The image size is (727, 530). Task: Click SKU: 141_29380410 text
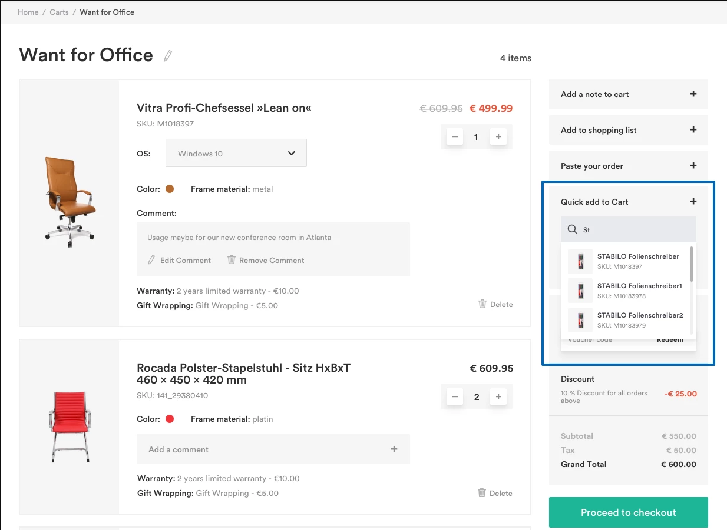click(x=172, y=395)
